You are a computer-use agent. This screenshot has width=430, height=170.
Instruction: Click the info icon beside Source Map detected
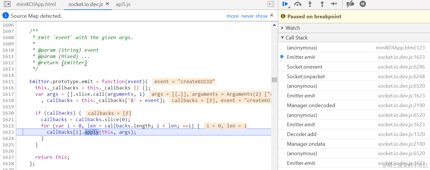tap(6, 16)
